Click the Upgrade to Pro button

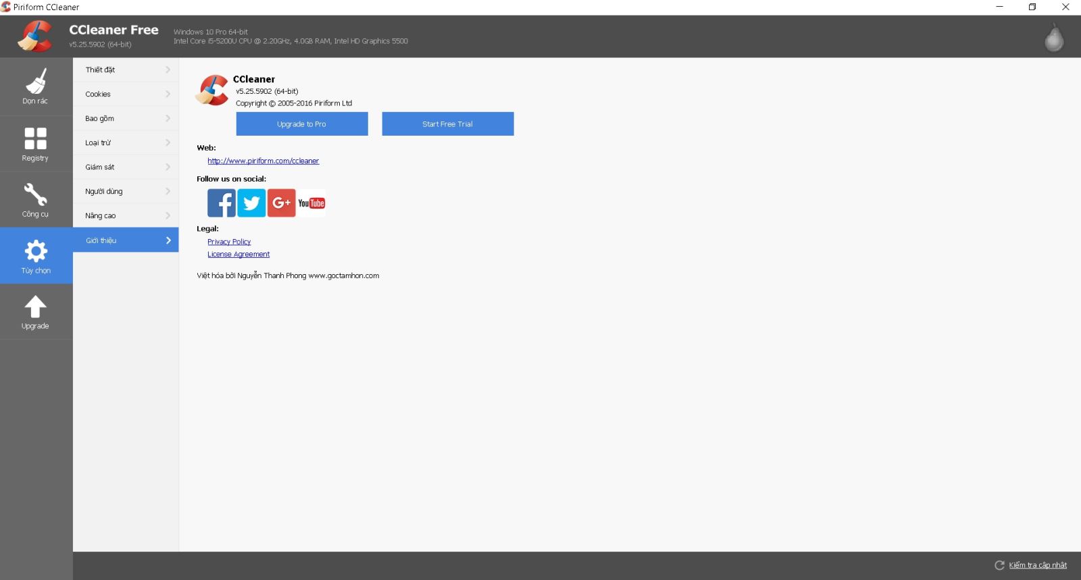point(302,124)
